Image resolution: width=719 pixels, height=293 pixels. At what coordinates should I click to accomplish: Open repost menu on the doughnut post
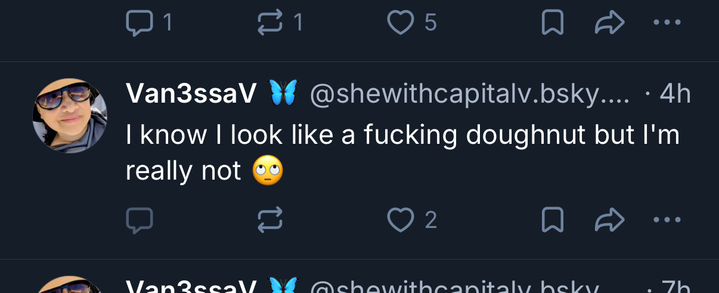click(270, 220)
